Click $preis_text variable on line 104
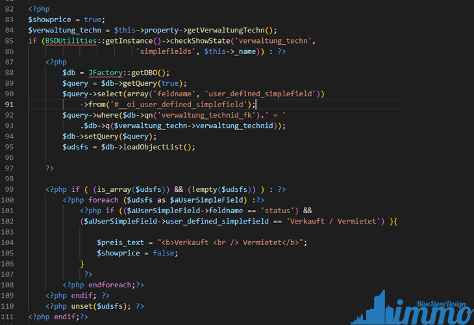 click(120, 242)
